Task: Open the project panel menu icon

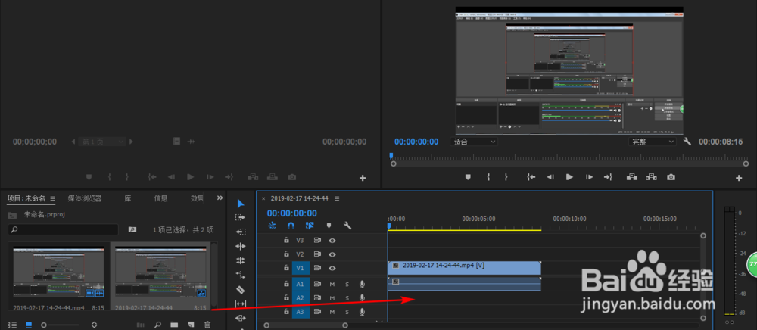Action: pyautogui.click(x=53, y=198)
